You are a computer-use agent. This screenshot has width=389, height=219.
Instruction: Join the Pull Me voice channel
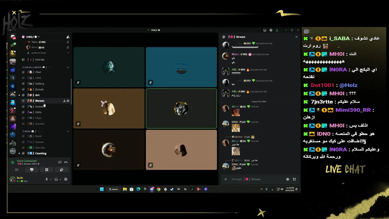(x=46, y=60)
